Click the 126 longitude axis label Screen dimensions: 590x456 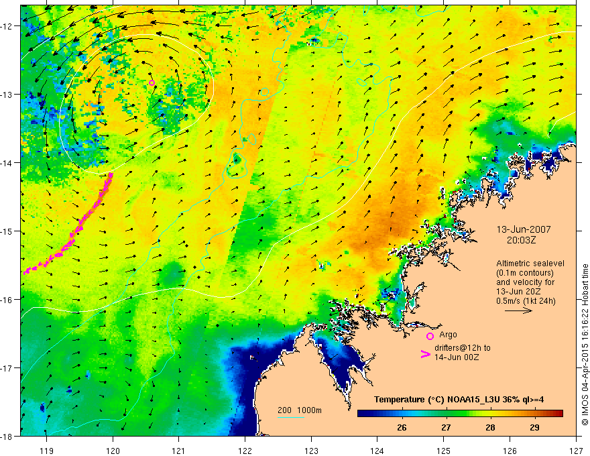510,451
